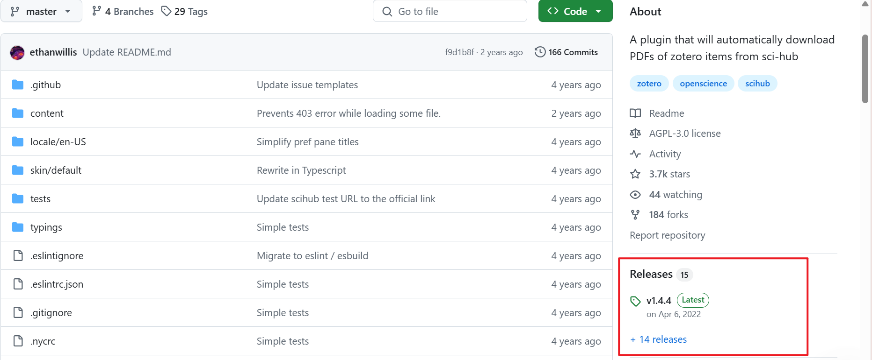The height and width of the screenshot is (360, 872).
Task: Open the Readme link
Action: [x=667, y=113]
